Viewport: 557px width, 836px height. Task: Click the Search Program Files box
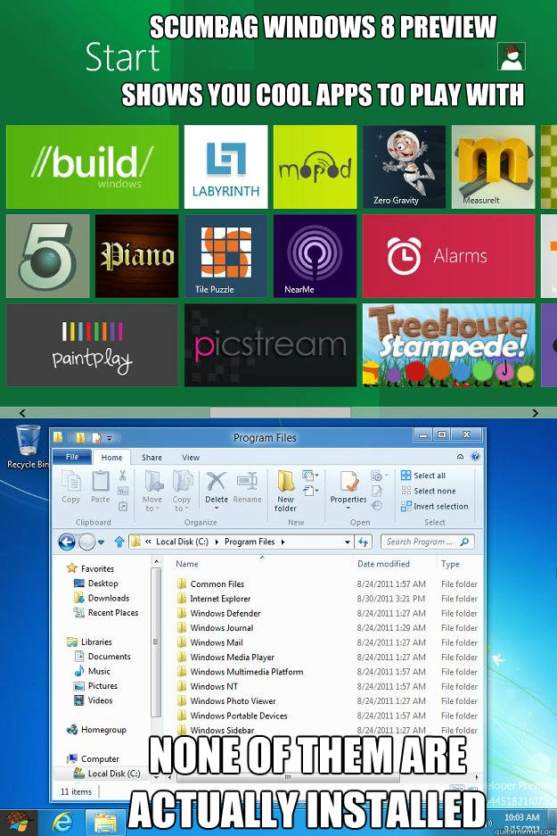pos(427,542)
